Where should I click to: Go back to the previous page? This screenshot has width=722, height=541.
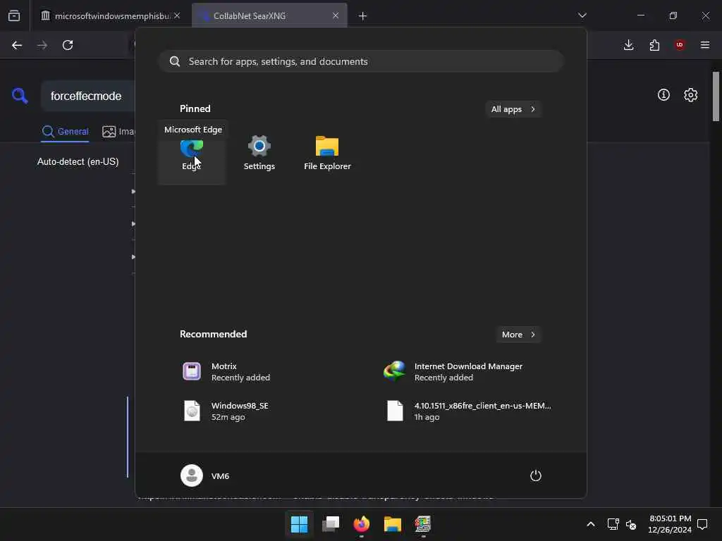pyautogui.click(x=17, y=45)
